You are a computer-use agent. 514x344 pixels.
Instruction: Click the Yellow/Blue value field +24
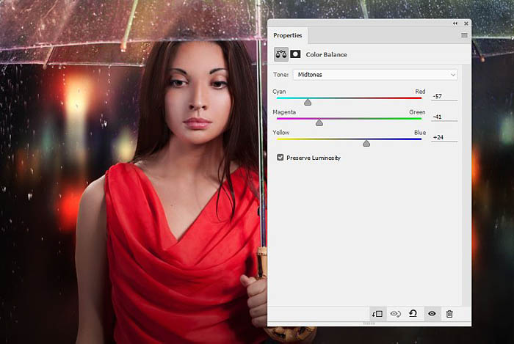[444, 137]
